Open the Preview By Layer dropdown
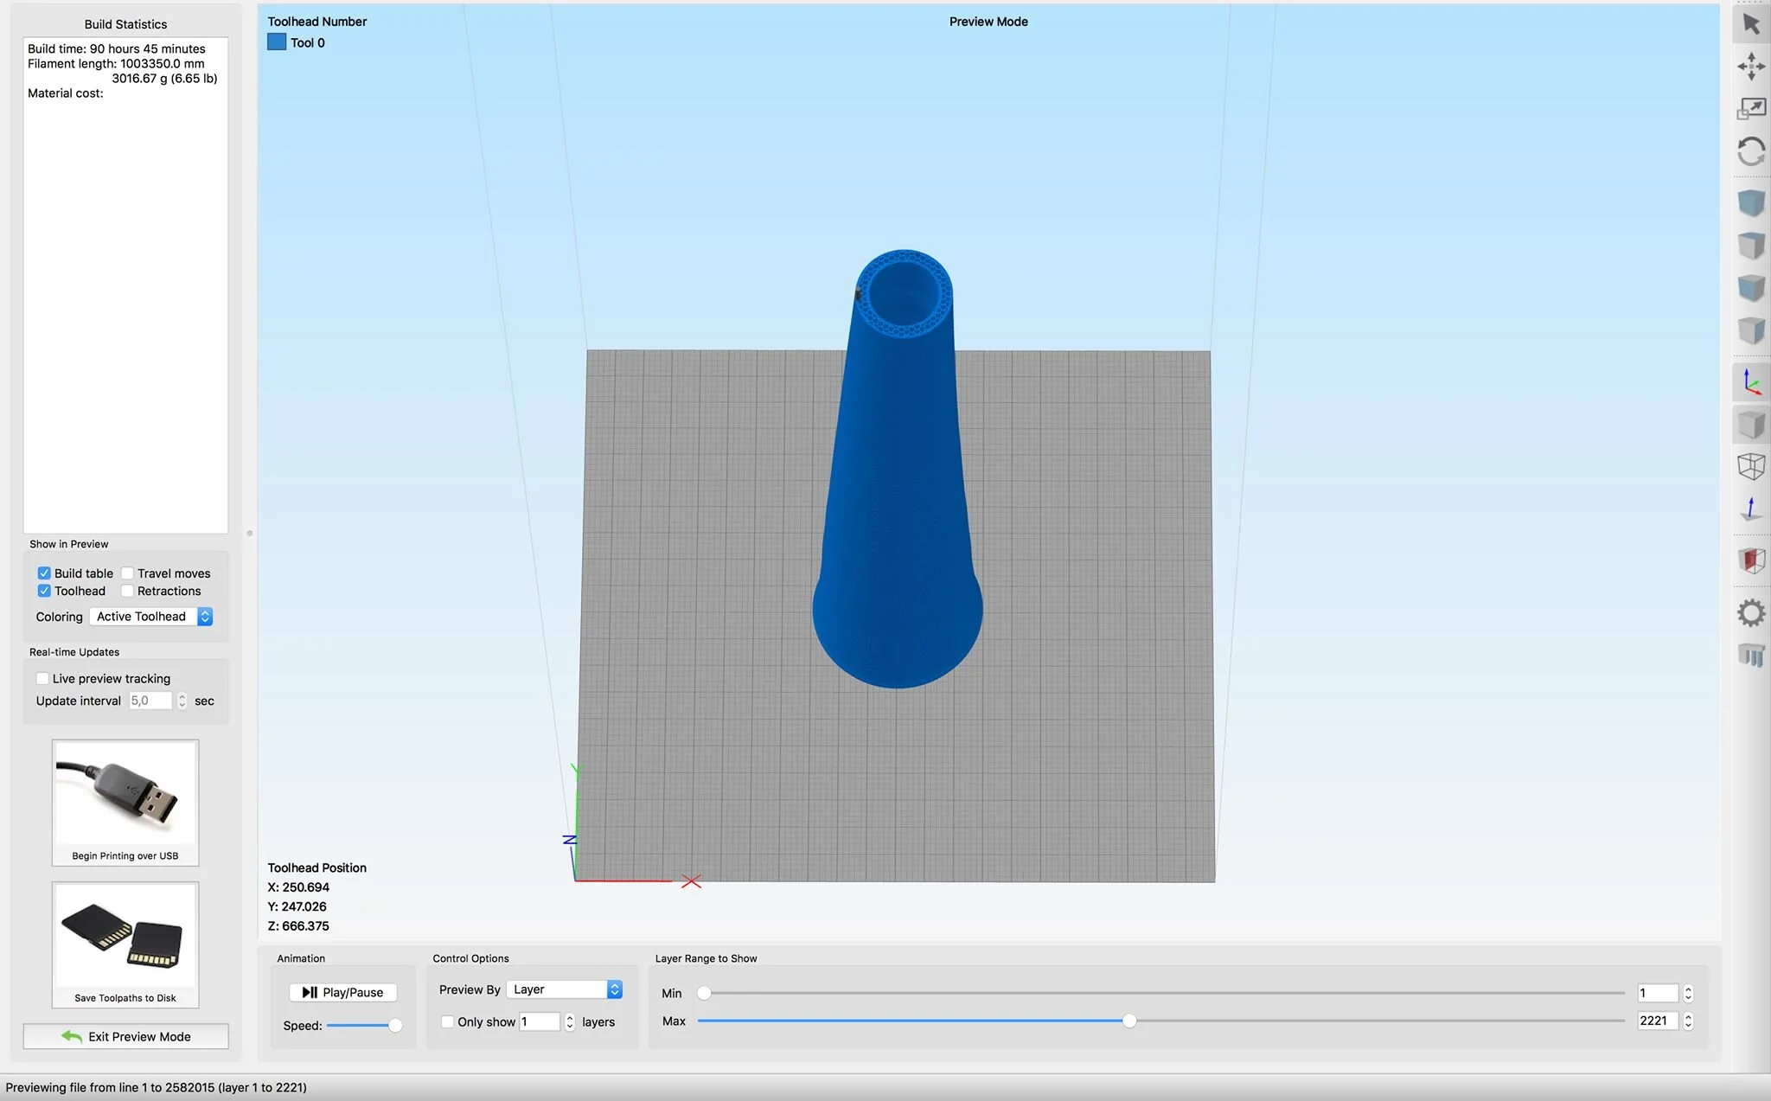This screenshot has width=1771, height=1101. (x=565, y=989)
